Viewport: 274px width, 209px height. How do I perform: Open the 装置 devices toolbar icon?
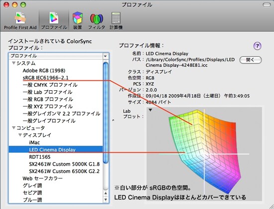coord(78,20)
